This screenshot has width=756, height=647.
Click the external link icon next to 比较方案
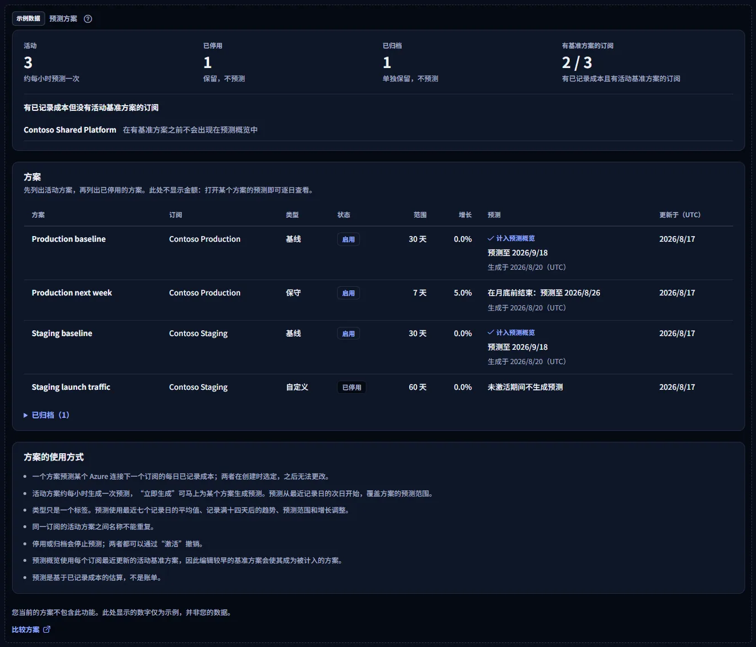(x=47, y=629)
